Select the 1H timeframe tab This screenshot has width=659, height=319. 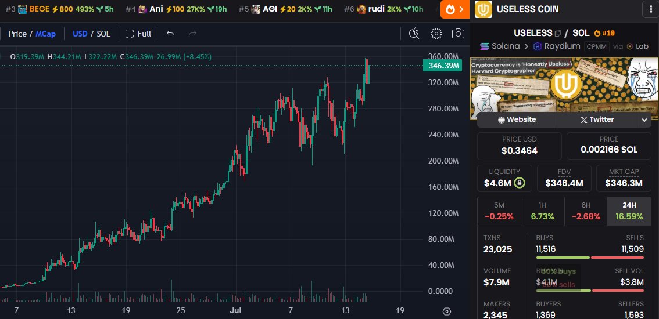(x=543, y=211)
